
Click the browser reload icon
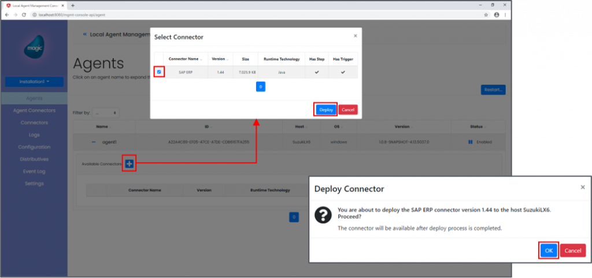(x=24, y=14)
